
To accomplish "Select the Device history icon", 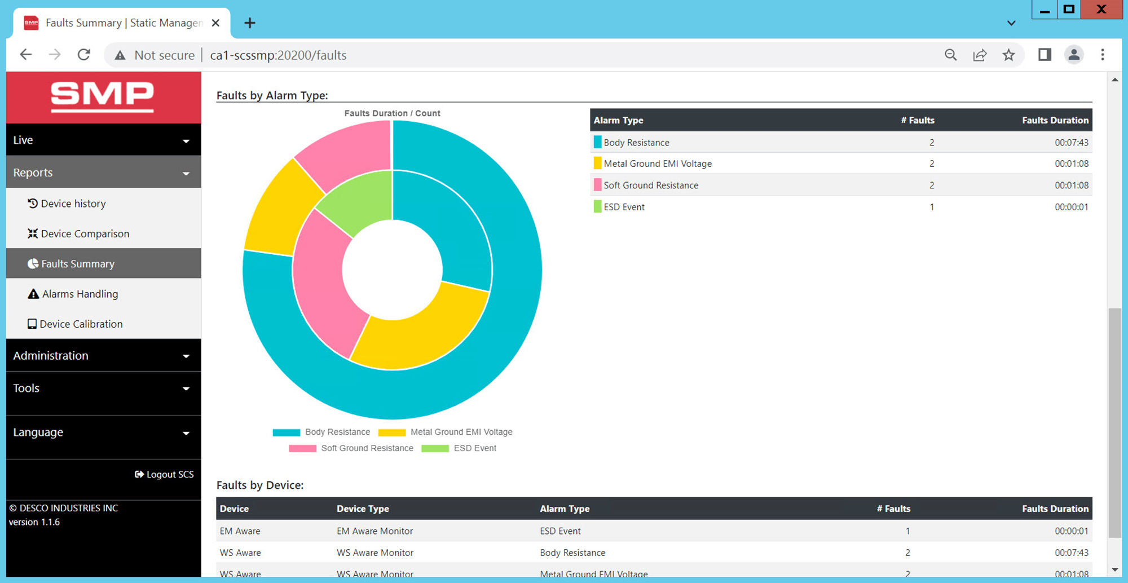I will tap(32, 204).
